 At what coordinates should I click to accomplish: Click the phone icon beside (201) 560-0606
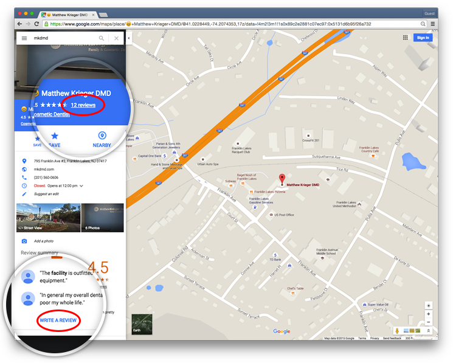coord(24,178)
